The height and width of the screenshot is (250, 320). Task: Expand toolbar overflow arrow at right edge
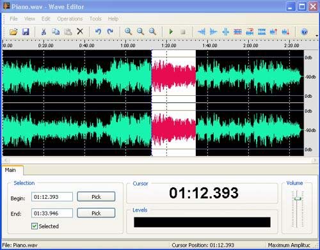point(317,35)
